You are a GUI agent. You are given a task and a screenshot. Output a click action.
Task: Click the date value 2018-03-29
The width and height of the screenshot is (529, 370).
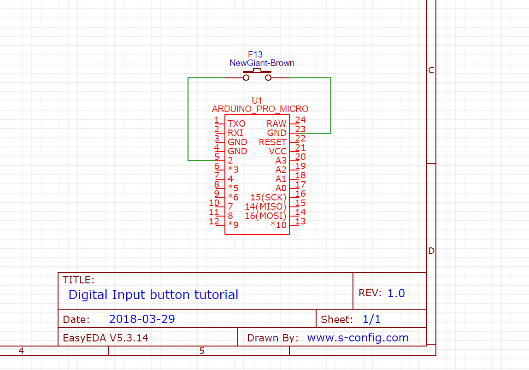(142, 319)
